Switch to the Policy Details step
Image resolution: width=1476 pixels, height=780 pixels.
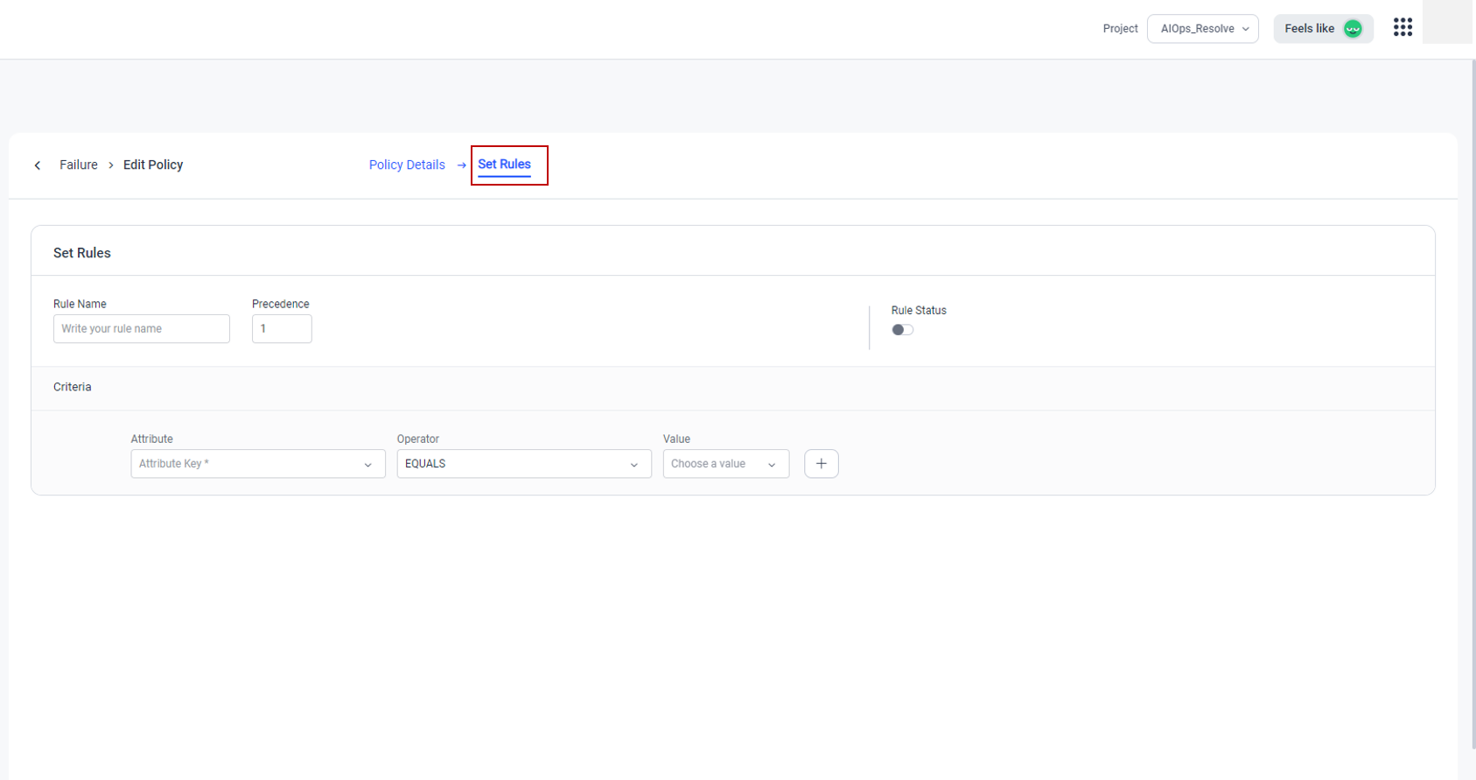click(407, 165)
